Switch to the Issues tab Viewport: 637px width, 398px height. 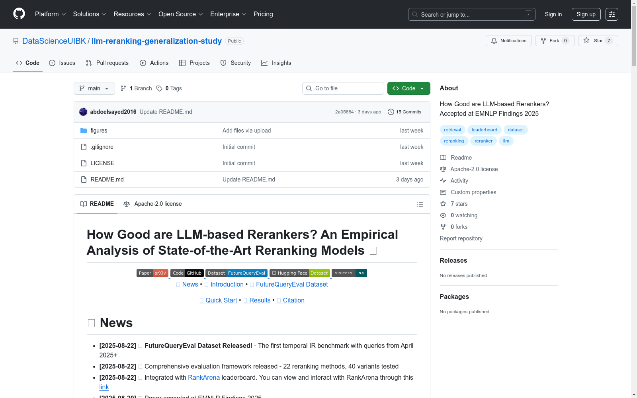point(62,63)
